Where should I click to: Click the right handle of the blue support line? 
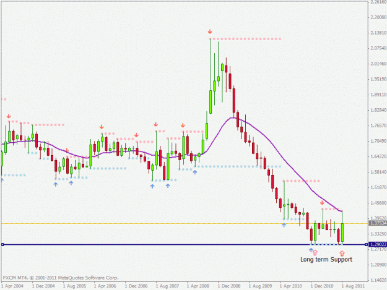click(x=366, y=244)
